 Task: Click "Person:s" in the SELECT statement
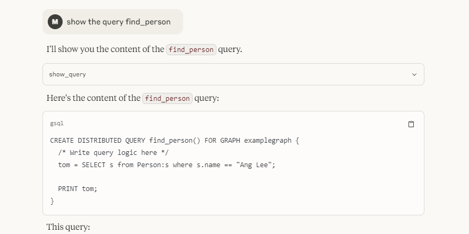click(x=153, y=164)
